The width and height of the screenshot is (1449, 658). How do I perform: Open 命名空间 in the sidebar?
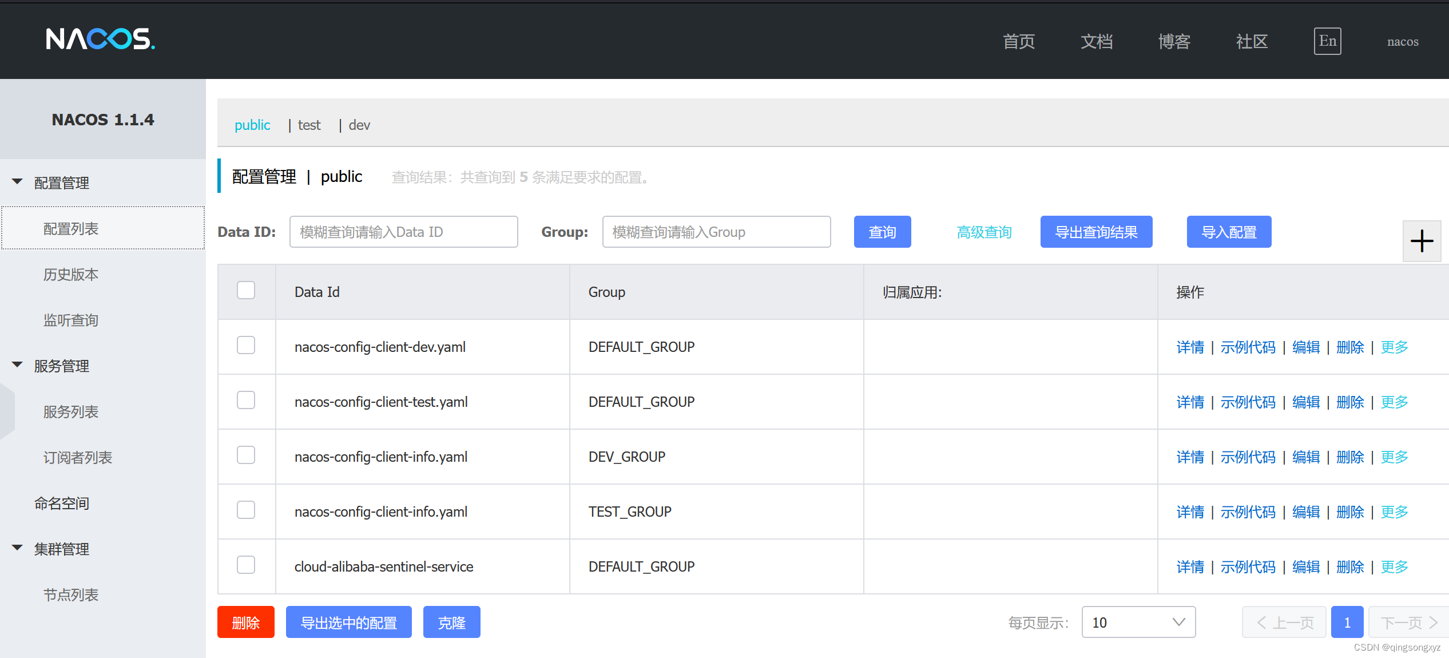(x=62, y=504)
